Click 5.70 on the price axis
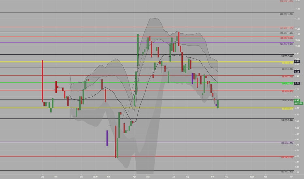This screenshot has width=304, height=179. coord(297,114)
